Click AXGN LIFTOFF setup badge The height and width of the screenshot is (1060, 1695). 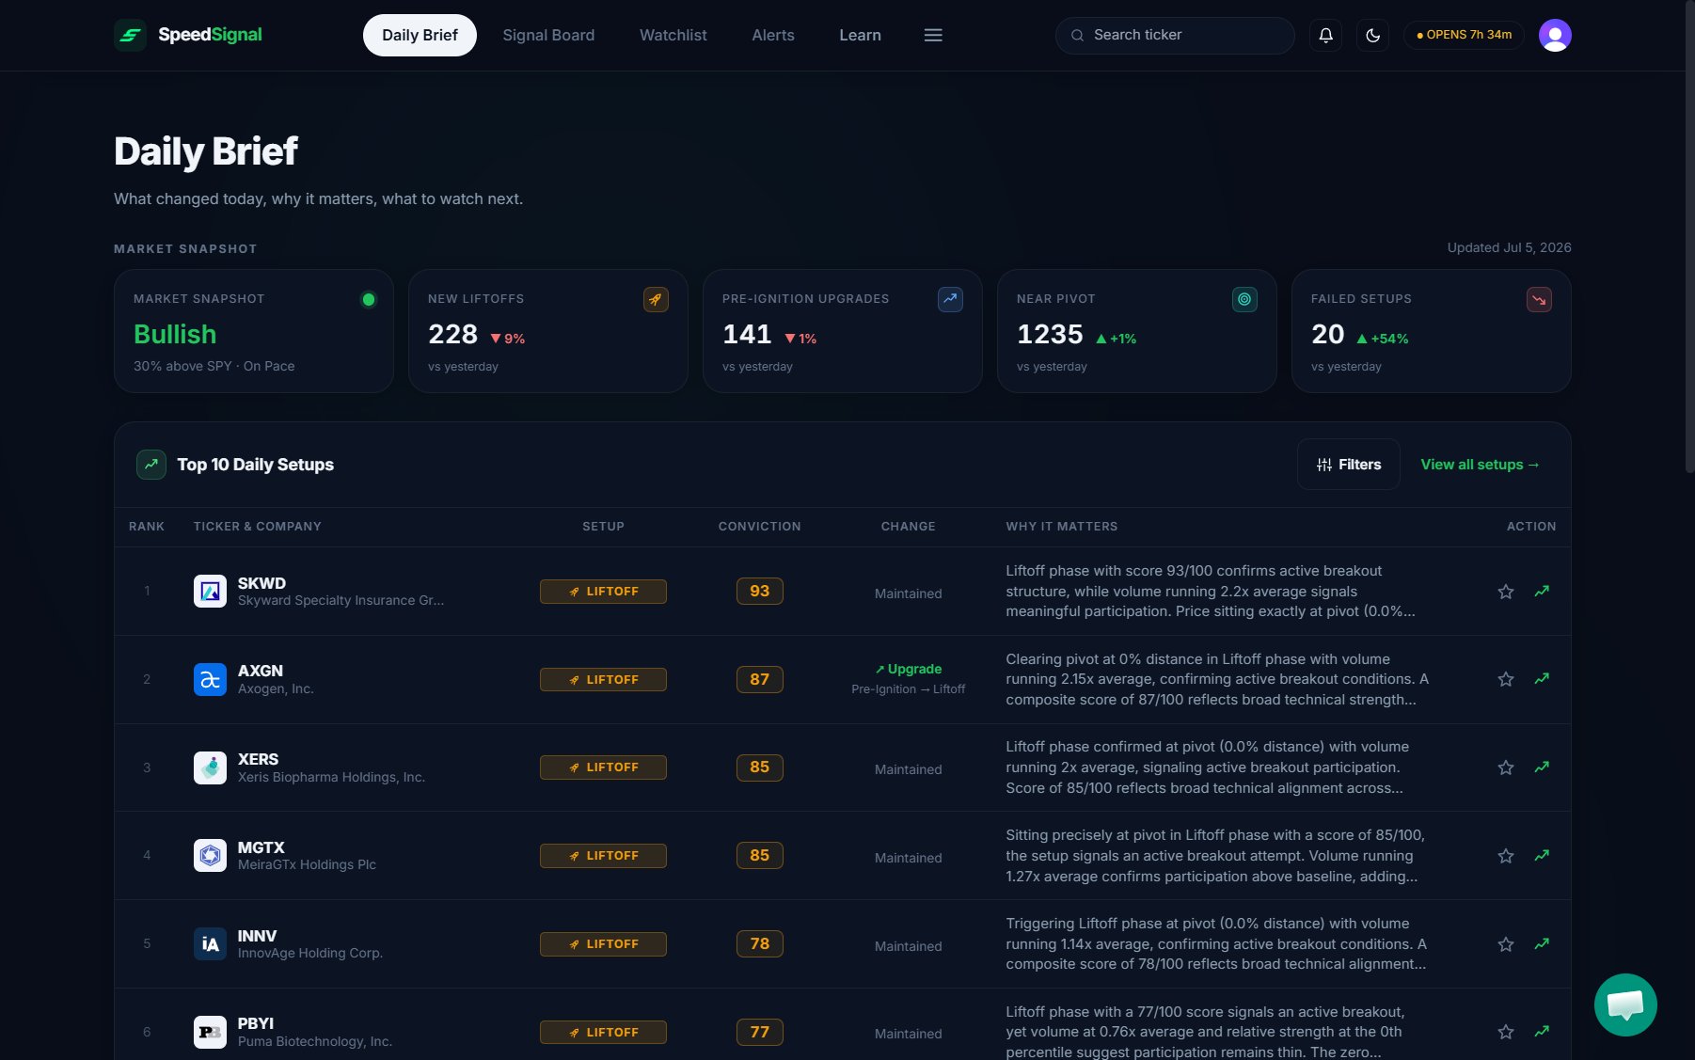[603, 679]
